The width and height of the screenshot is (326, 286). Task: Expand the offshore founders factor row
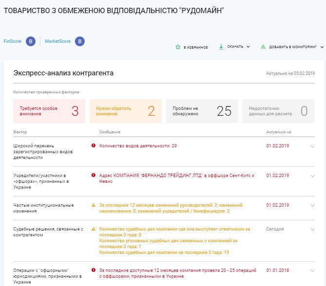pos(312,176)
